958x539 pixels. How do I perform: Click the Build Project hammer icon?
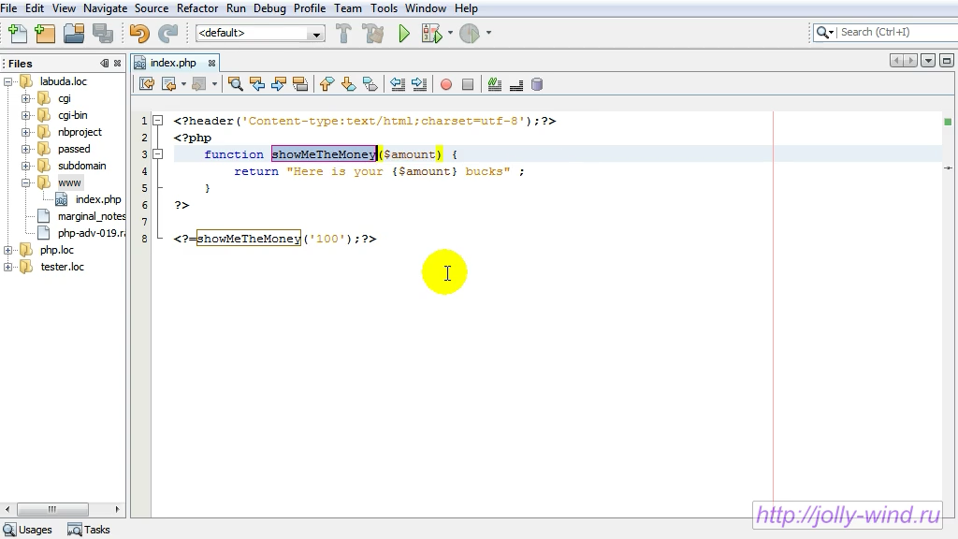pyautogui.click(x=344, y=33)
